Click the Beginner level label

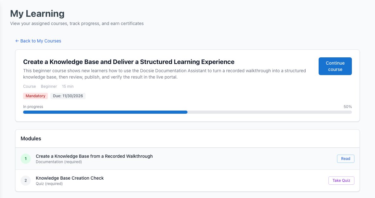[49, 86]
